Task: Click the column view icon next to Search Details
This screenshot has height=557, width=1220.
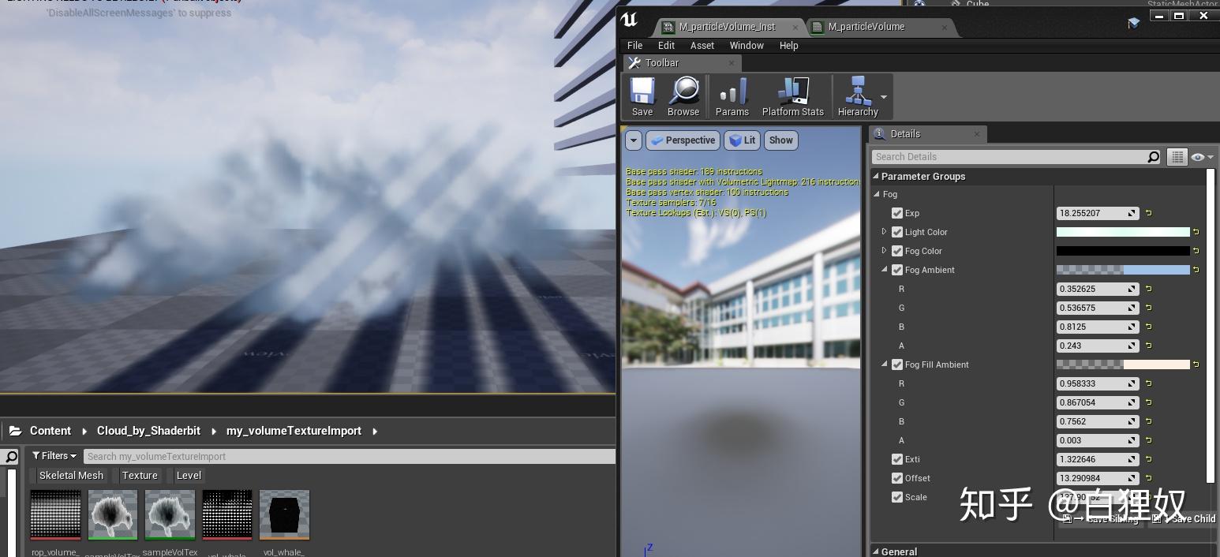Action: (x=1177, y=156)
